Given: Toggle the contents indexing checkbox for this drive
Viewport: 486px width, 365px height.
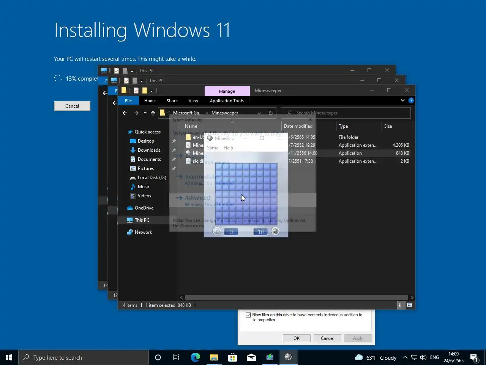Looking at the screenshot, I should (x=248, y=315).
